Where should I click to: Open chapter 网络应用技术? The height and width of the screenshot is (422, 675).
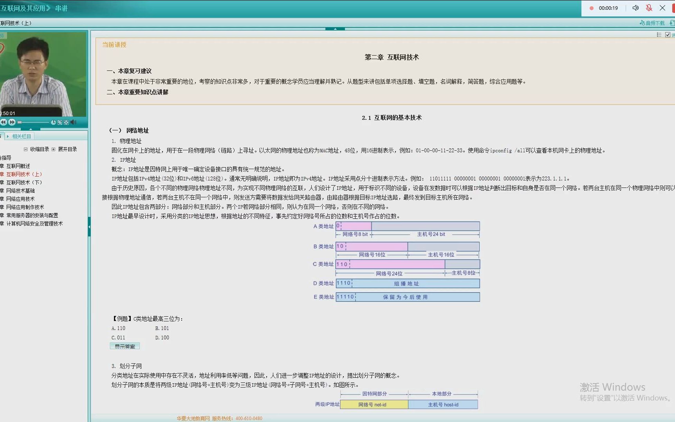click(20, 199)
